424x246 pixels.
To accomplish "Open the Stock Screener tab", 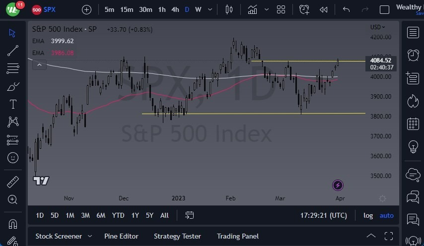I will [x=59, y=236].
